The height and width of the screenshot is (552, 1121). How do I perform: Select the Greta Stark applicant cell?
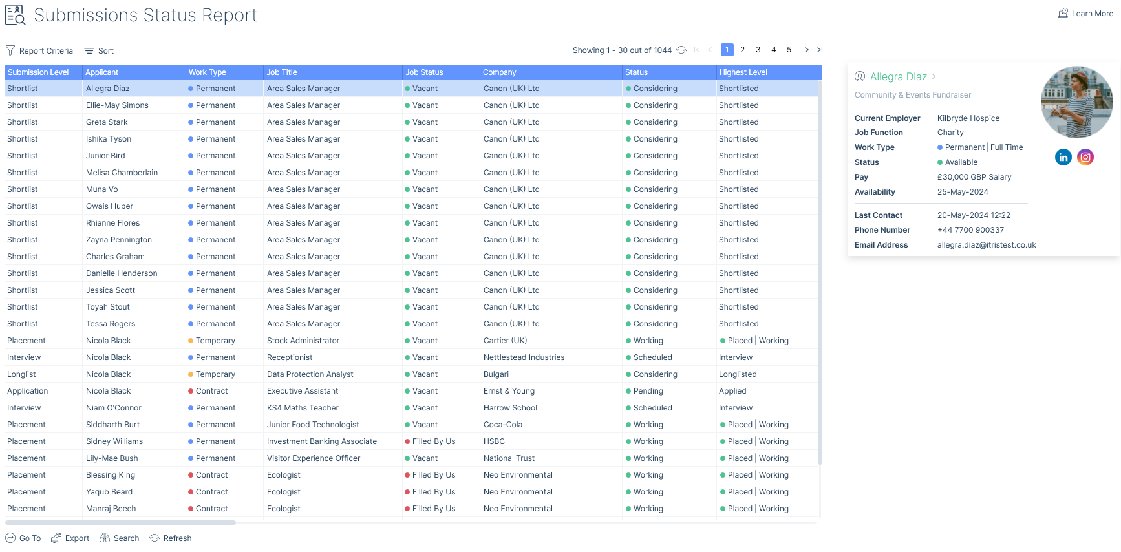point(134,122)
